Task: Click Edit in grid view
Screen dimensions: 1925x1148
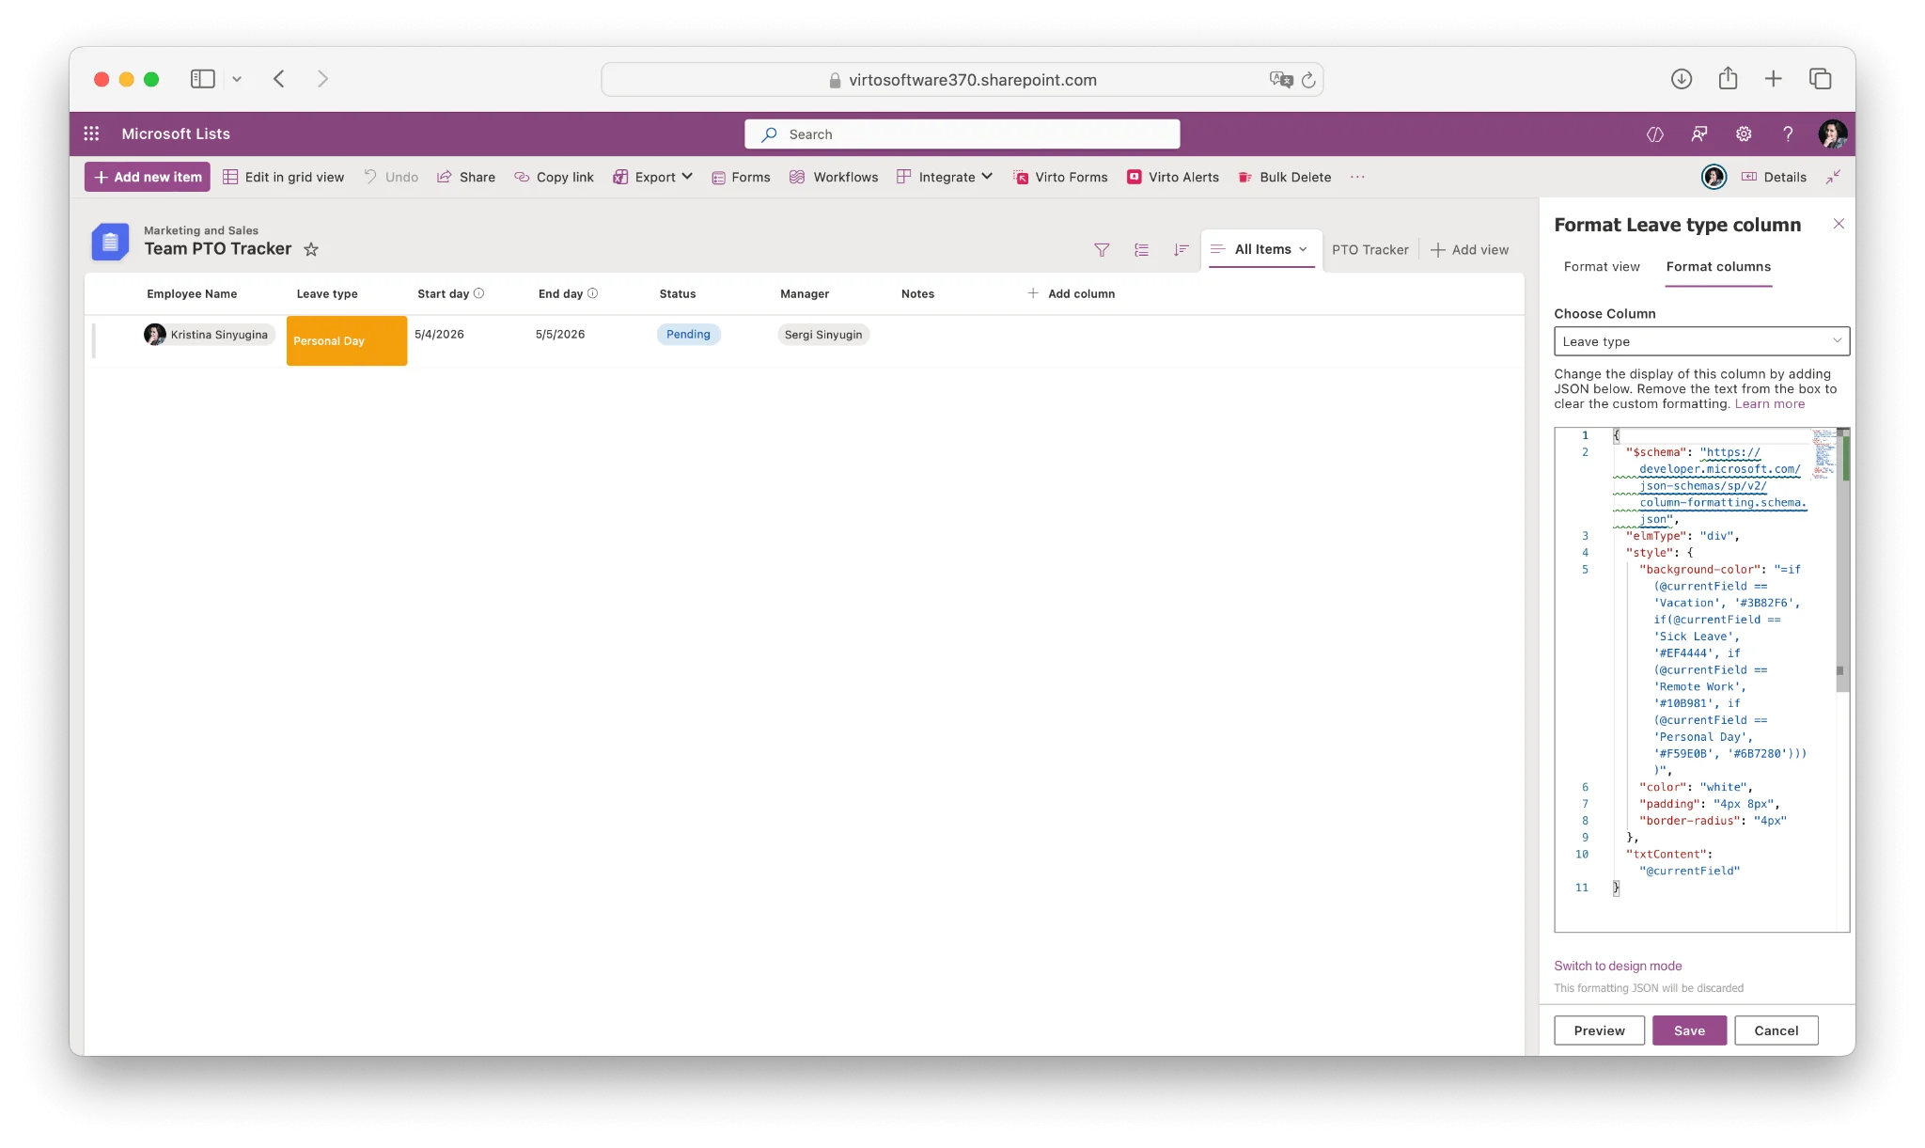Action: (x=283, y=177)
